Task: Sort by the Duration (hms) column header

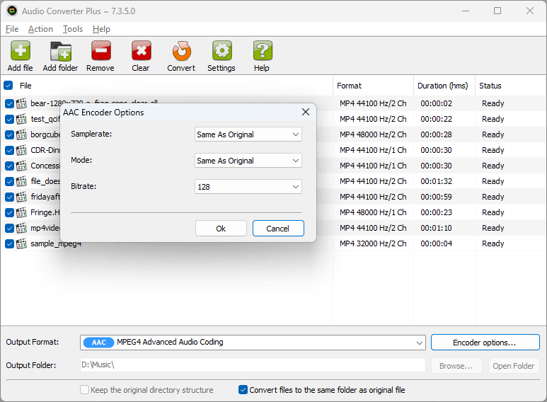Action: click(x=444, y=86)
